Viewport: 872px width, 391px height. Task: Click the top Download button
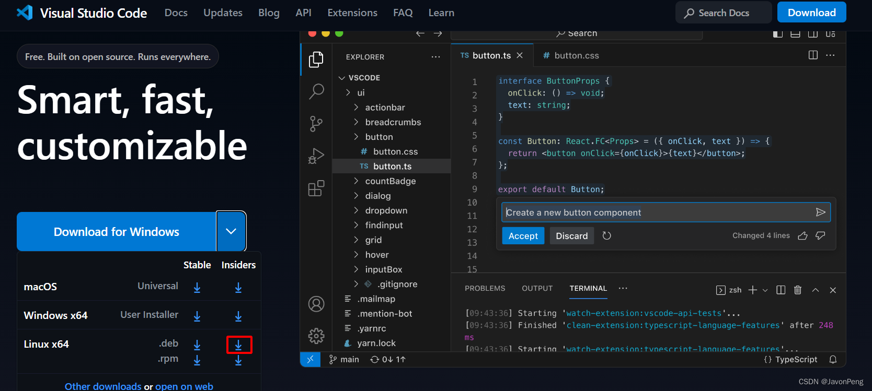click(x=811, y=13)
